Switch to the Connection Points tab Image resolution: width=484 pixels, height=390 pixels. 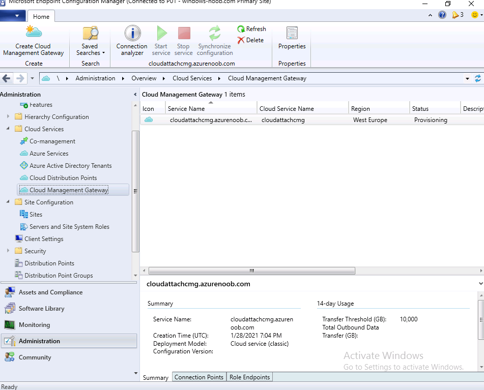click(199, 377)
